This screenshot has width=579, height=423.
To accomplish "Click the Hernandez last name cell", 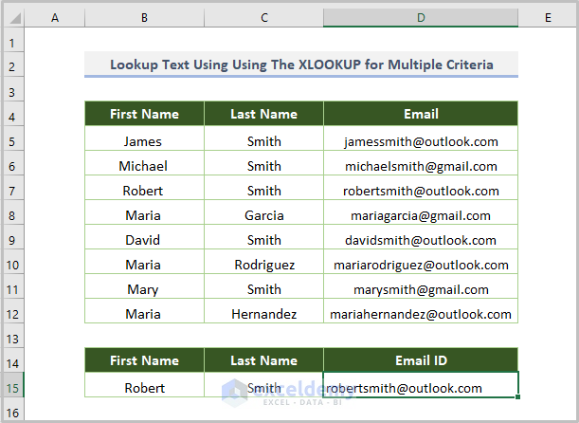I will click(263, 314).
